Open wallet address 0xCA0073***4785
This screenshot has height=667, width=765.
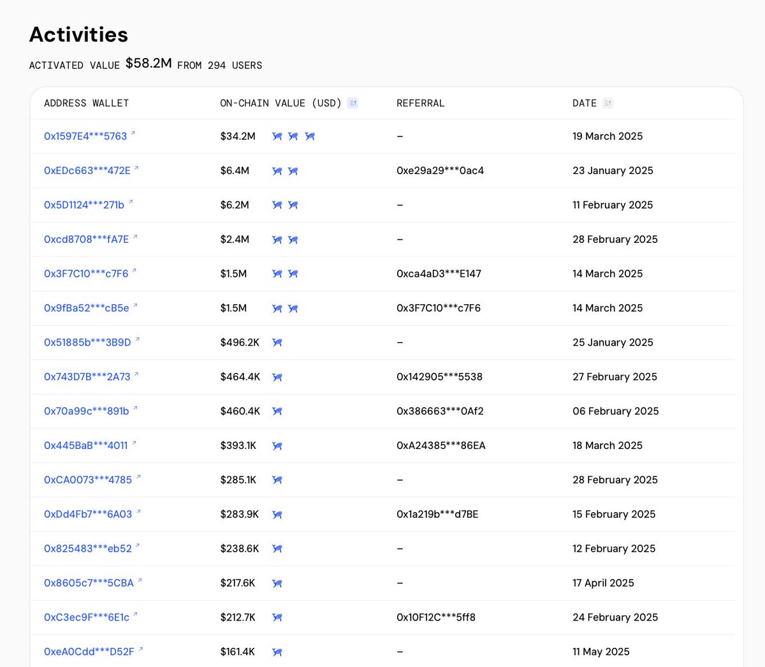click(x=88, y=480)
